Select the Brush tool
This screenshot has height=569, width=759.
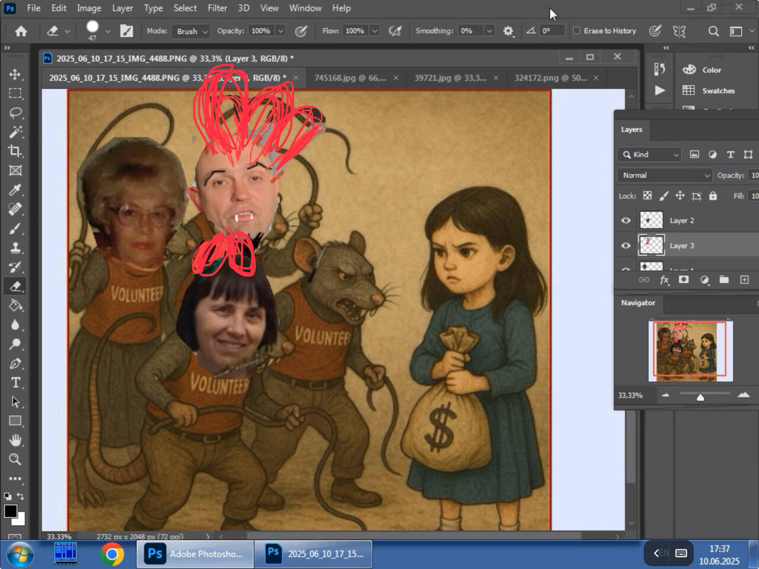pyautogui.click(x=15, y=228)
